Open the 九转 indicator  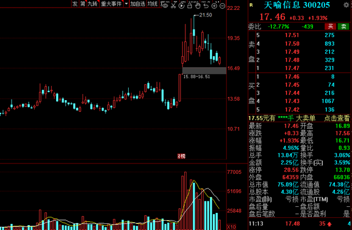point(93,4)
